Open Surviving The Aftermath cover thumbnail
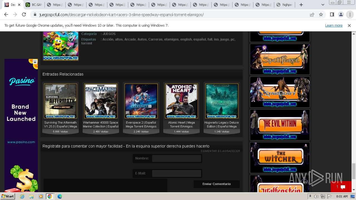 coord(60,101)
